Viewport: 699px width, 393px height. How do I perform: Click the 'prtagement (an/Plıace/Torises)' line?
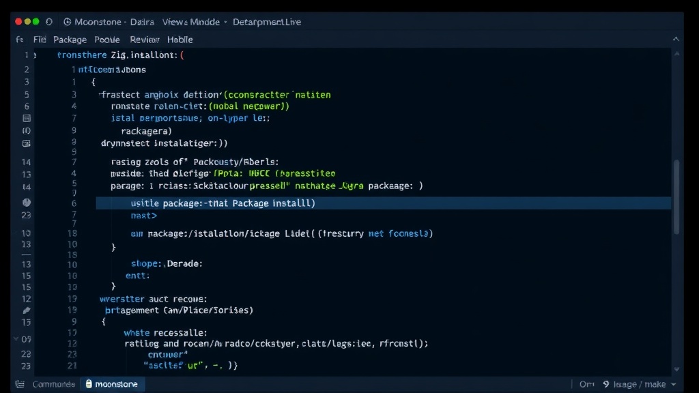tap(179, 310)
